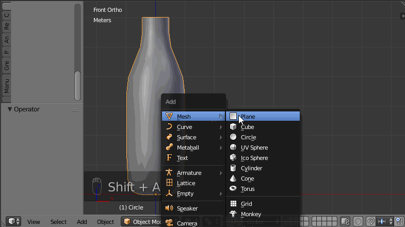Add a Grid mesh
This screenshot has width=405, height=227.
point(263,204)
